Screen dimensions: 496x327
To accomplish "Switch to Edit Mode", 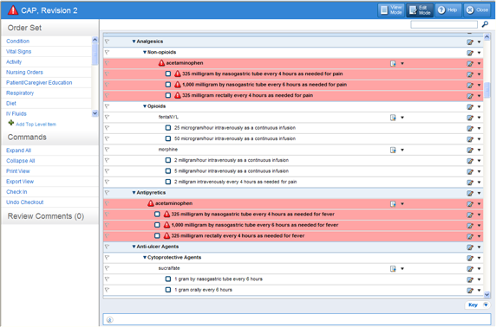I will pyautogui.click(x=420, y=10).
